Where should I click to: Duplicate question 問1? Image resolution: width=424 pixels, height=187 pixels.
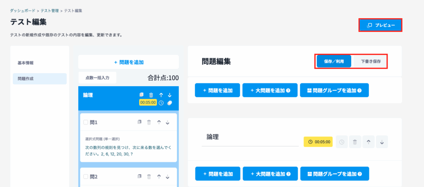[140, 122]
